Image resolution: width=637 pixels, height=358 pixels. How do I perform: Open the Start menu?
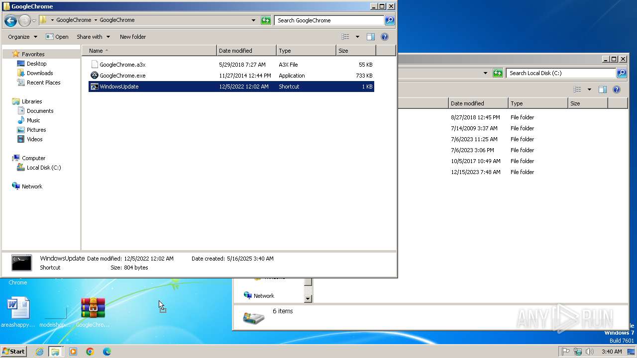[x=14, y=352]
